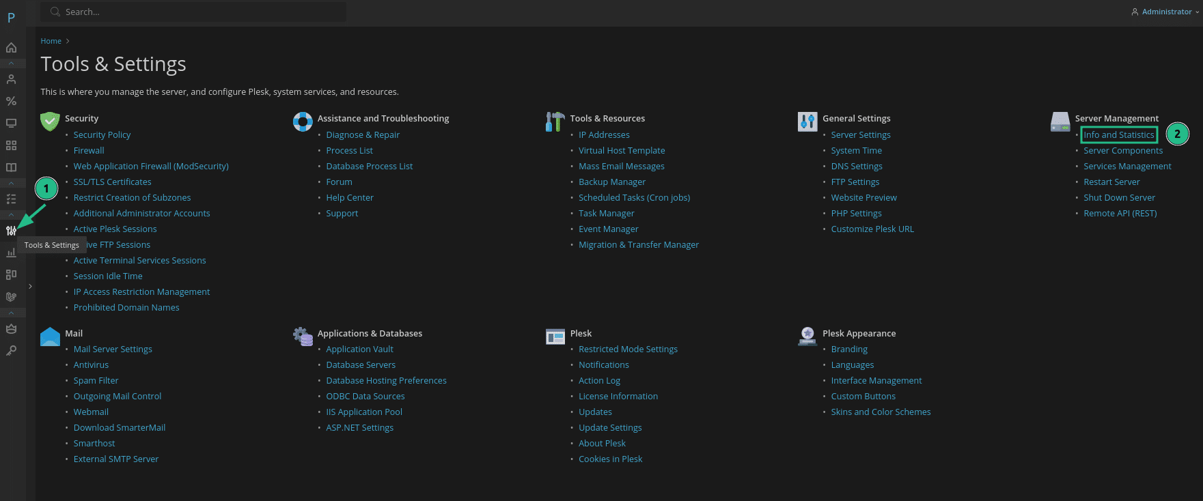1203x501 pixels.
Task: Open Migration & Transfer Manager
Action: pyautogui.click(x=639, y=245)
